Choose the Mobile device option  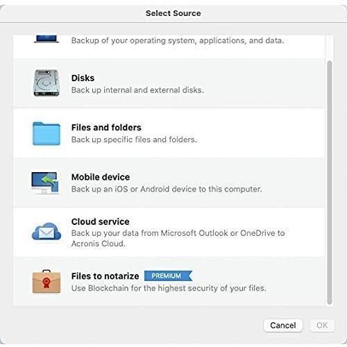coord(169,183)
